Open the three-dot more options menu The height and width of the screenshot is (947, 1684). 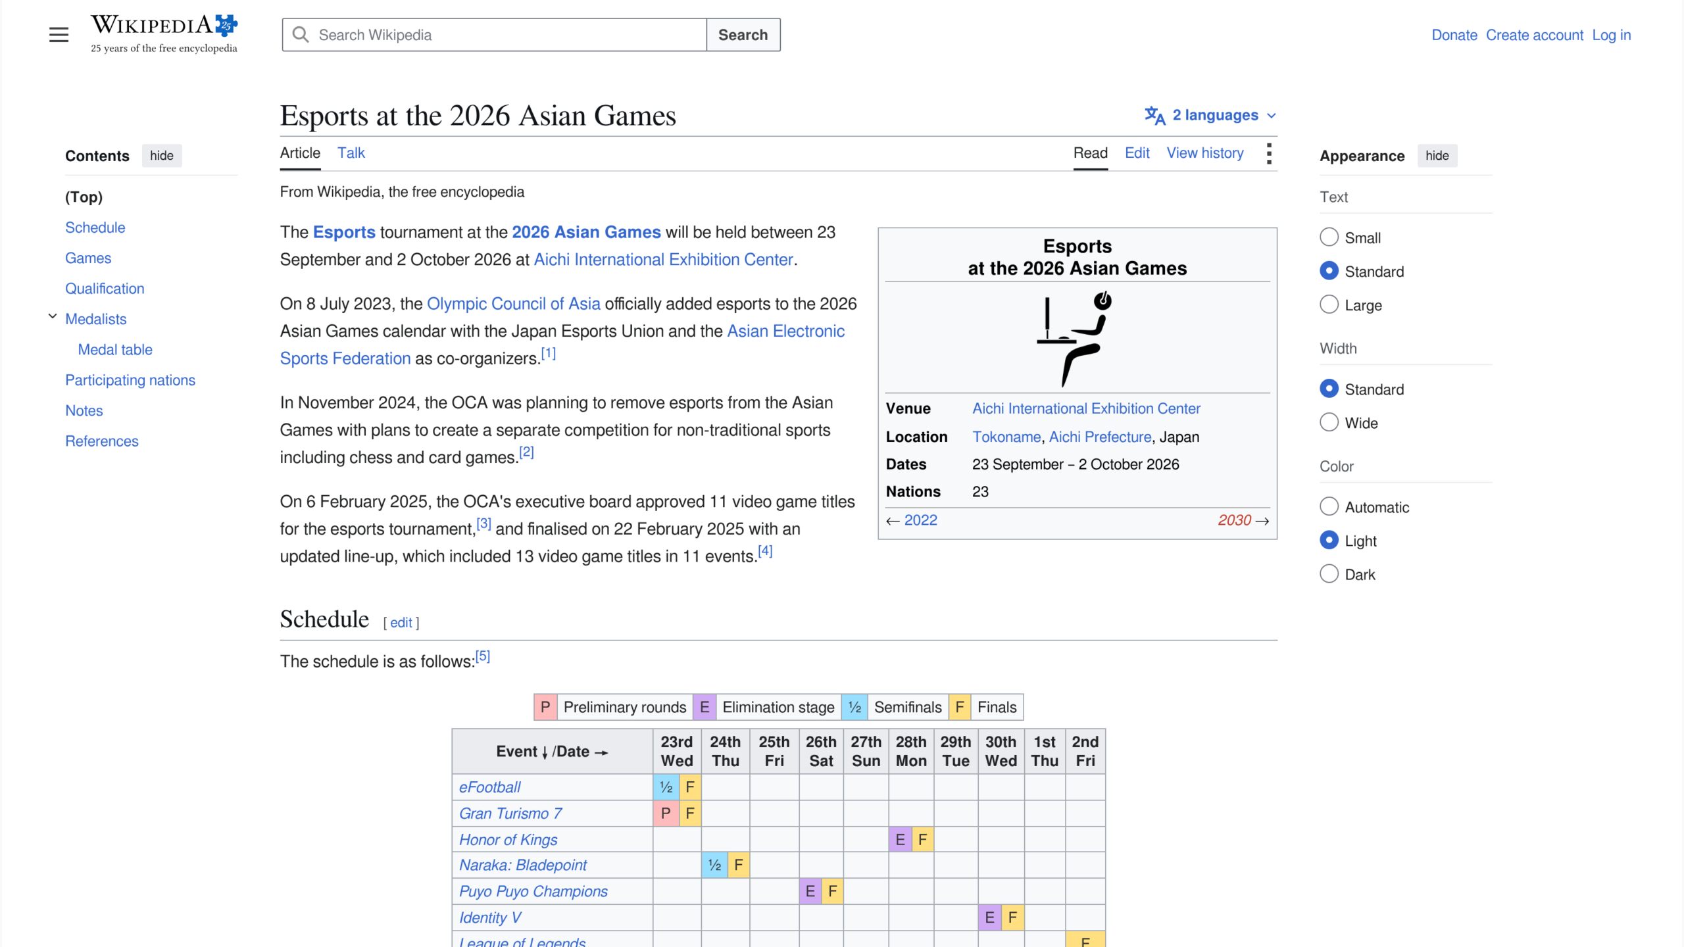[x=1269, y=153]
